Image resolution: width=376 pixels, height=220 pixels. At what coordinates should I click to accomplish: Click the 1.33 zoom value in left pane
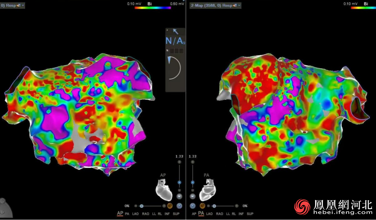(179, 156)
